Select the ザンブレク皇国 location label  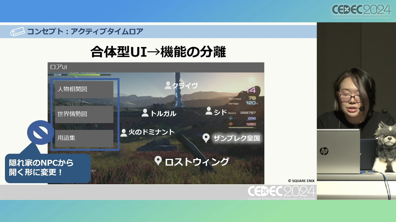[x=237, y=138]
